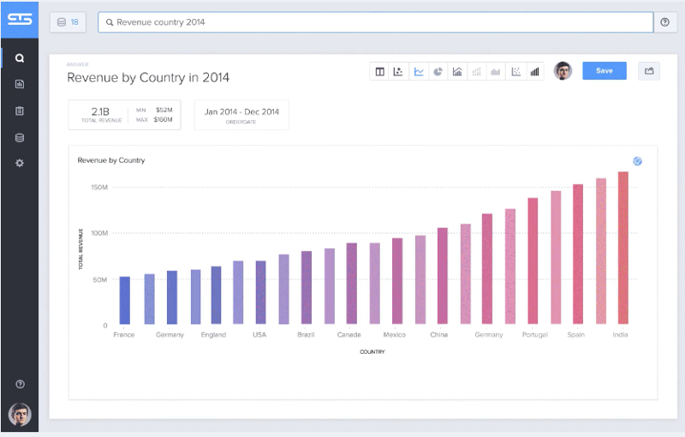Click the Revenue country 2014 search field
Screen dimensions: 685x437
(x=375, y=22)
